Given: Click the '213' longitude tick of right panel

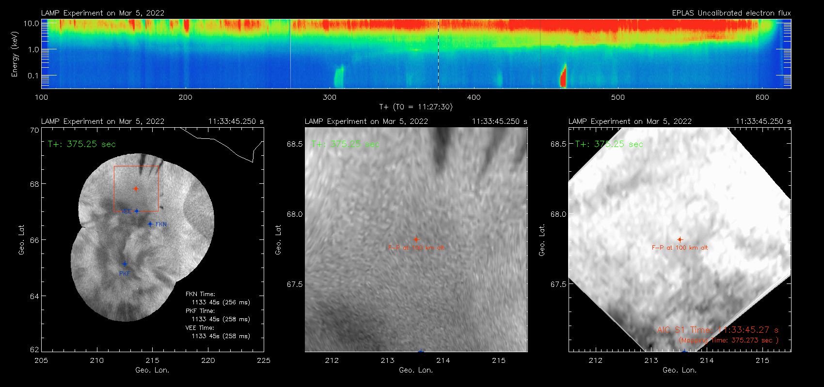Looking at the screenshot, I should pos(651,360).
